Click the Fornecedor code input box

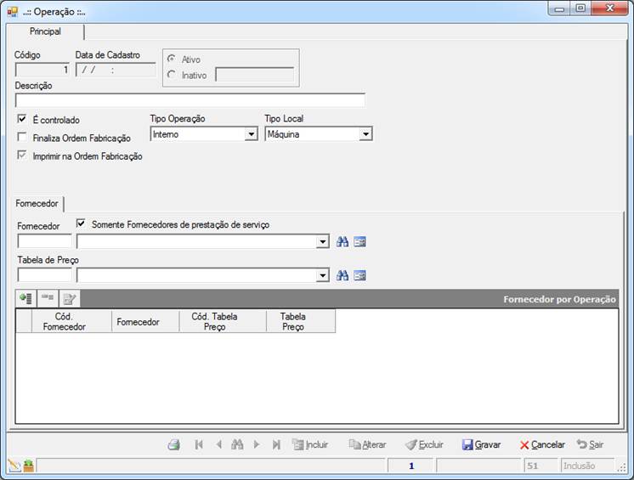pos(44,241)
